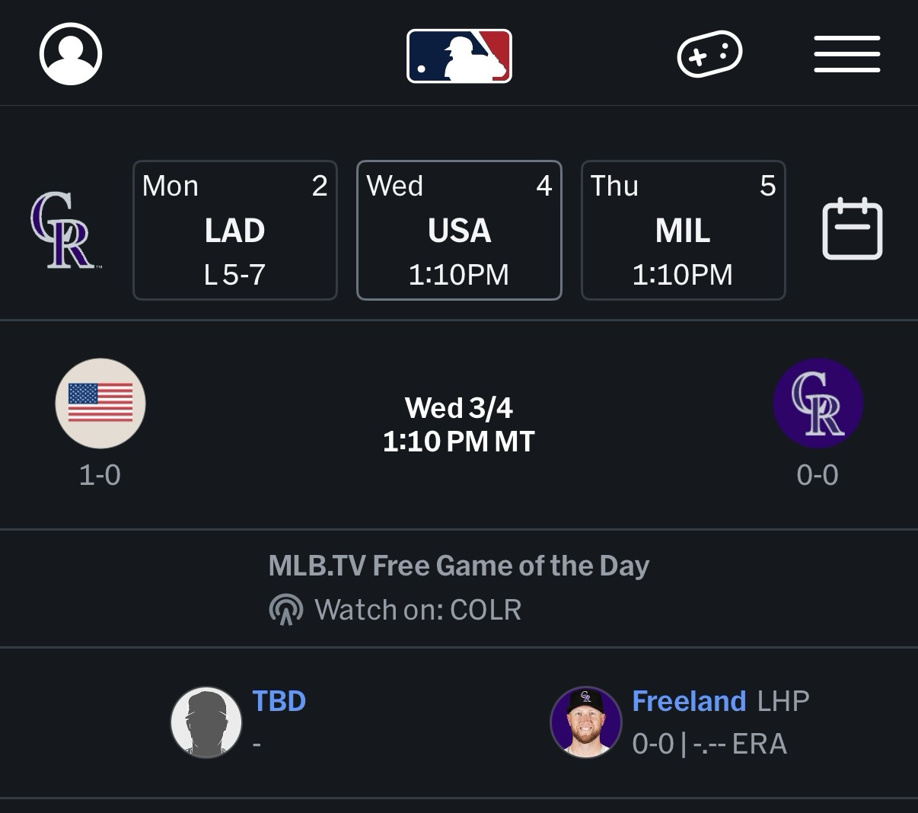Viewport: 918px width, 813px height.
Task: Tap Freeland's headshot photo
Action: (585, 722)
